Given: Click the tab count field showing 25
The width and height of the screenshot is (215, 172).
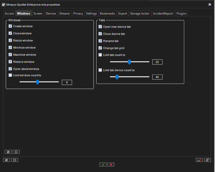Looking at the screenshot, I should 157,62.
